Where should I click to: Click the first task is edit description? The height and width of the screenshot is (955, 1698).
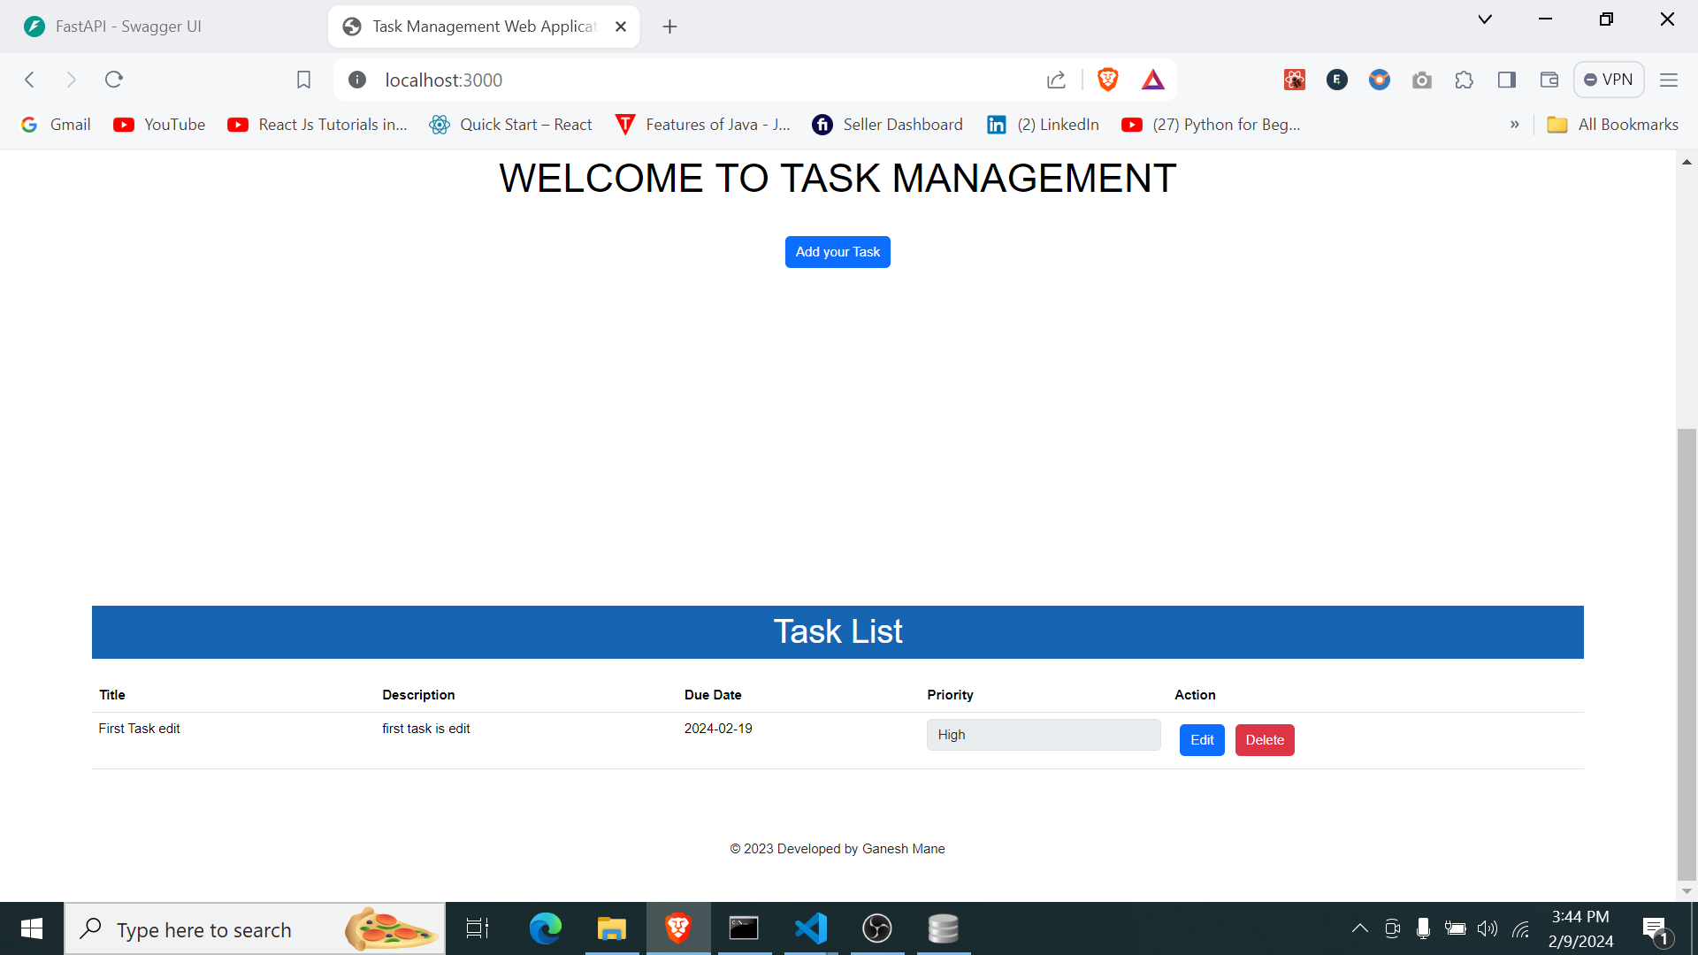coord(426,729)
